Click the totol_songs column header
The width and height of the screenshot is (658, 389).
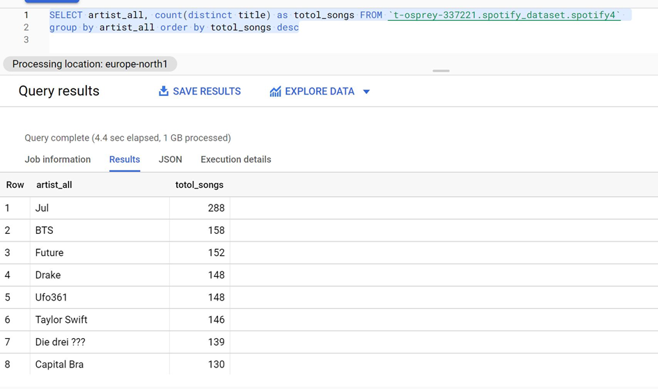pos(199,185)
